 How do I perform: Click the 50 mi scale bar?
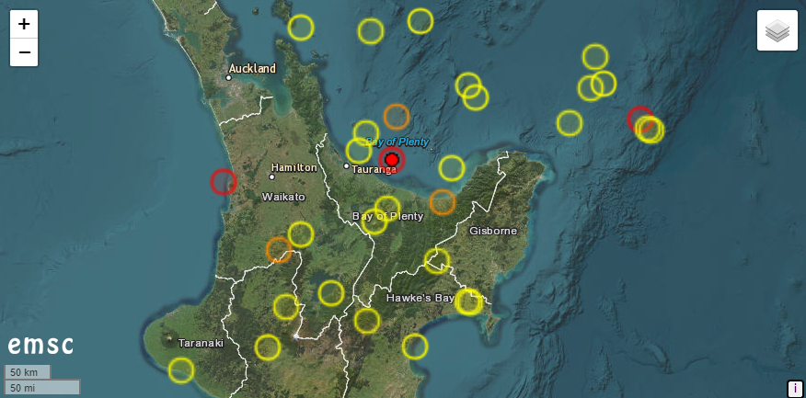[x=42, y=387]
